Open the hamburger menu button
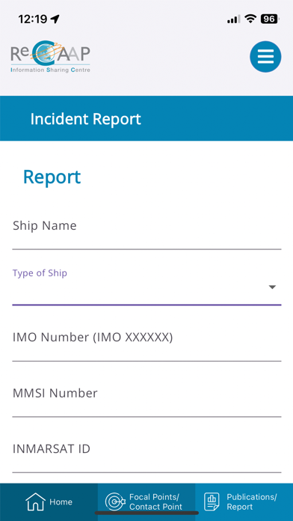Image resolution: width=293 pixels, height=521 pixels. click(265, 57)
